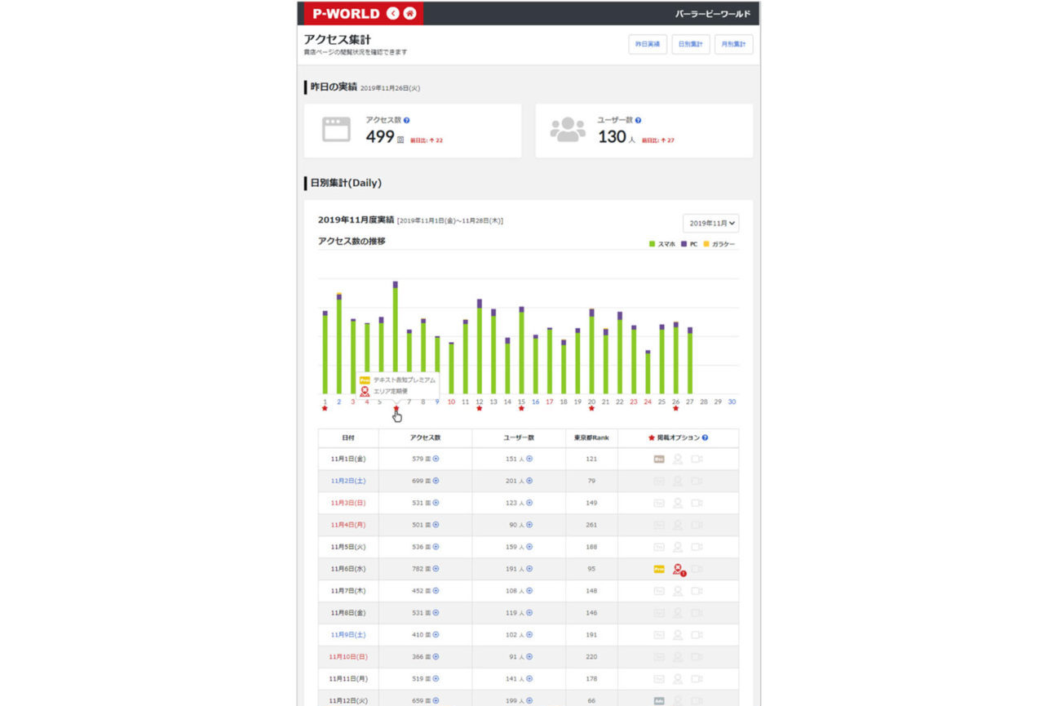This screenshot has height=706, width=1044.
Task: Click the red area-delivery icon on 11月6日 row
Action: [x=678, y=569]
